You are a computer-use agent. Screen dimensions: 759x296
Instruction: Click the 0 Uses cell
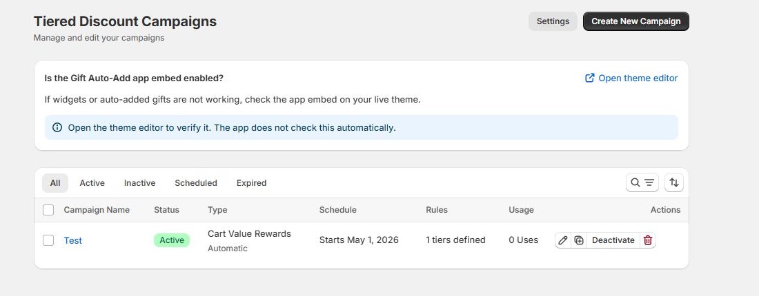523,240
